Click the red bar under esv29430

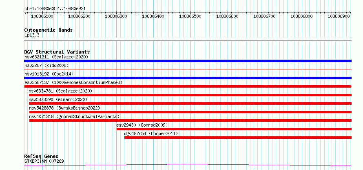(234, 129)
